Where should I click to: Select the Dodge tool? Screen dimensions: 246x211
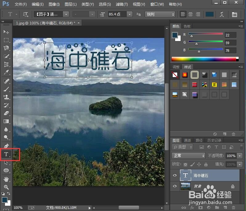click(x=6, y=137)
